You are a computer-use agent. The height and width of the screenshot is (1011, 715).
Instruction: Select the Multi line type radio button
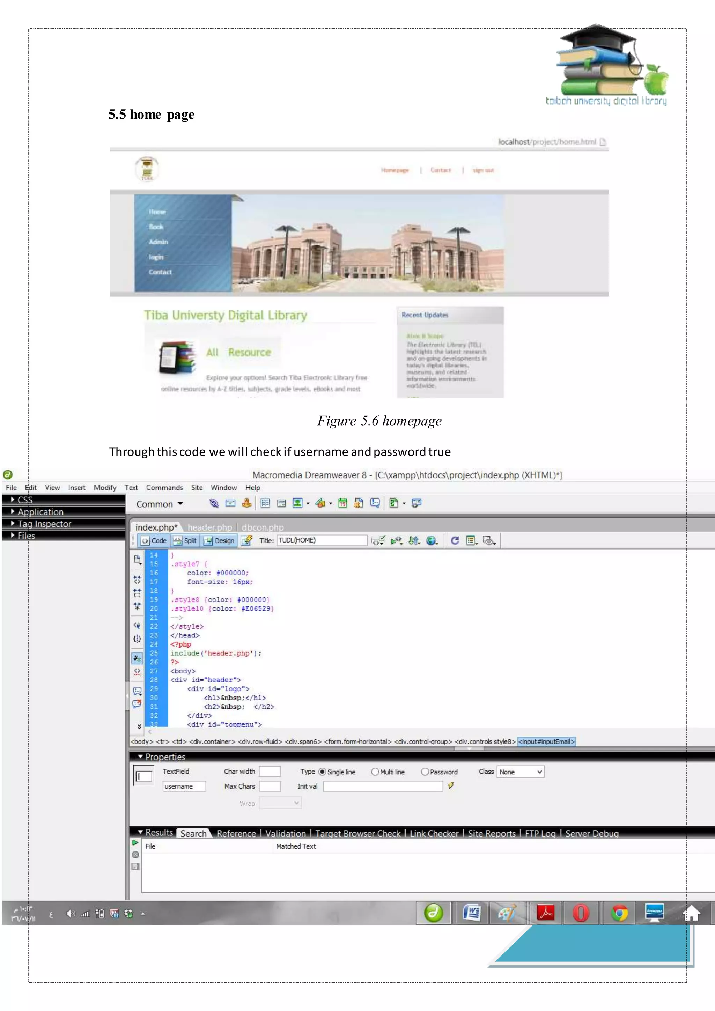click(x=375, y=772)
